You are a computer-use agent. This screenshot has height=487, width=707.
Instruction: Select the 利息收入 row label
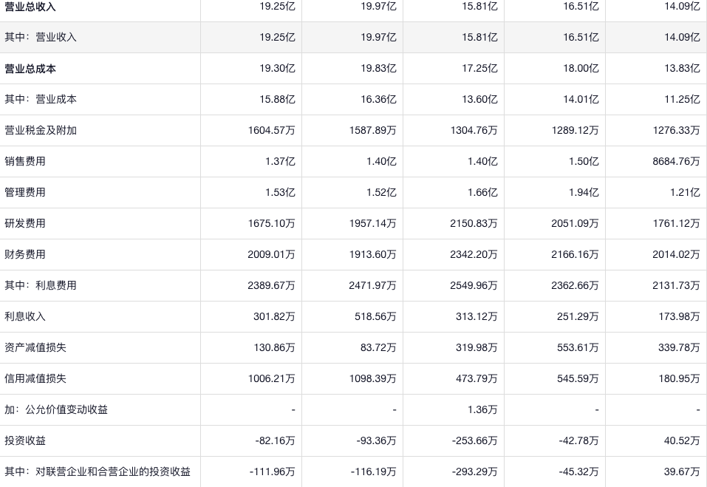(25, 316)
